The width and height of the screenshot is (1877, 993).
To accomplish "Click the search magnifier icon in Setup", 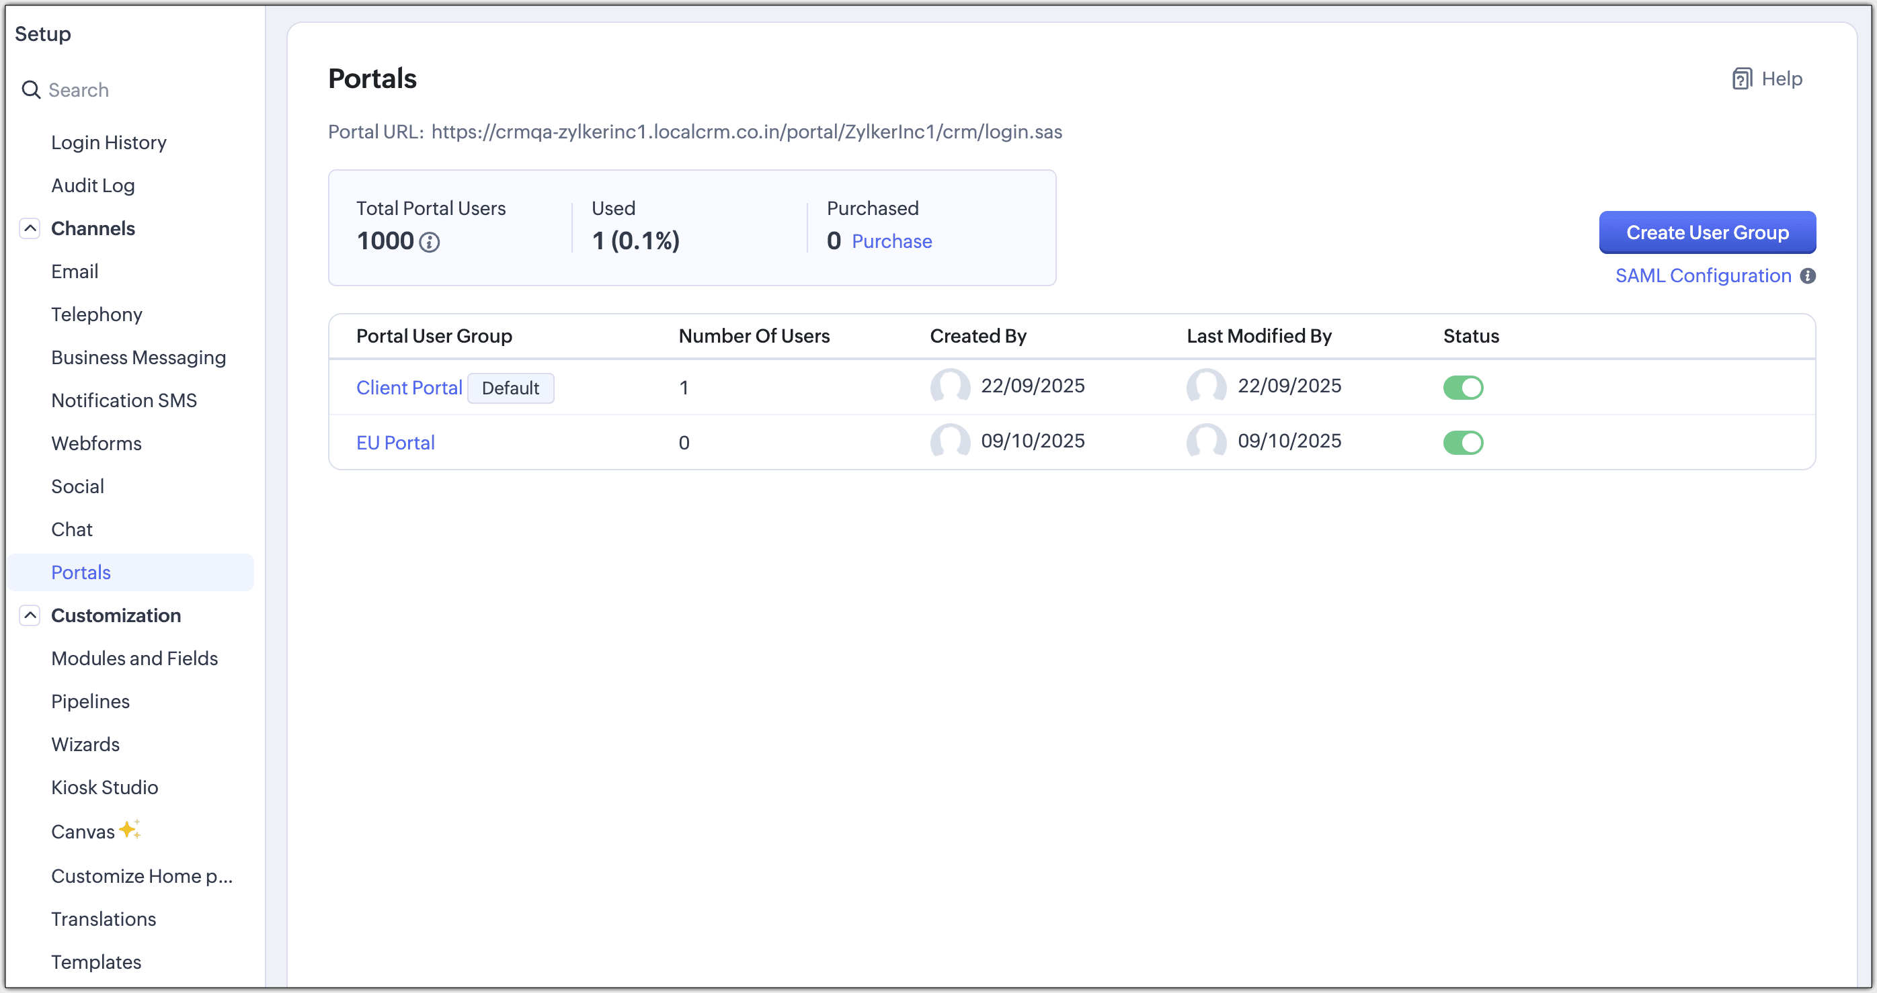I will click(31, 89).
